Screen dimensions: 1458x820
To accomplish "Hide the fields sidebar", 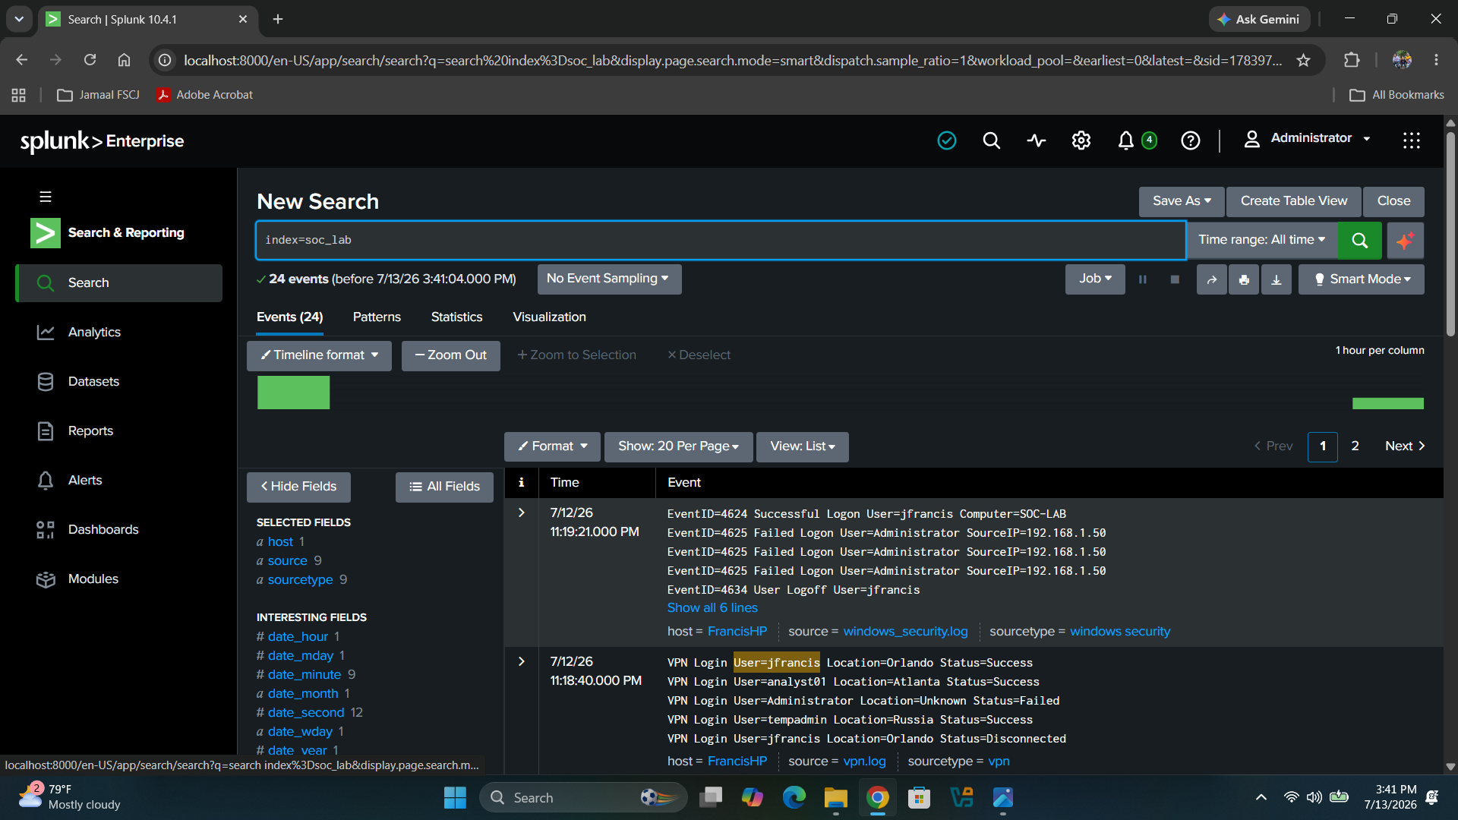I will (x=298, y=487).
